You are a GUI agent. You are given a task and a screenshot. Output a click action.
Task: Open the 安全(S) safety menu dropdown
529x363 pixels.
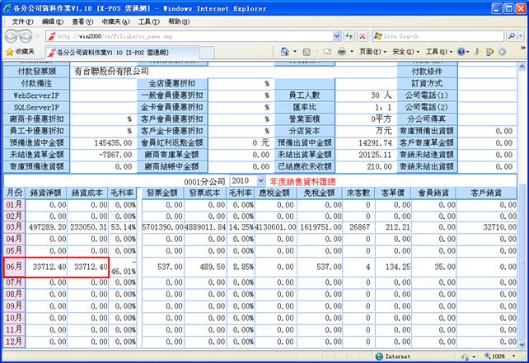pyautogui.click(x=404, y=52)
